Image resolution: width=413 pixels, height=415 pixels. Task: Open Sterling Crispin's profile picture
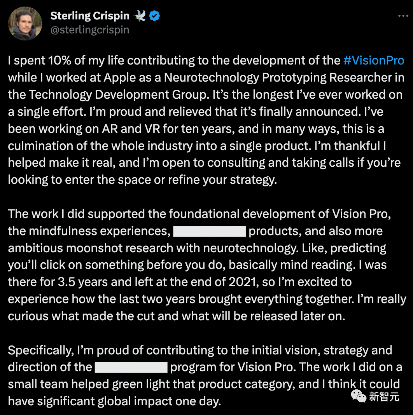tap(25, 23)
